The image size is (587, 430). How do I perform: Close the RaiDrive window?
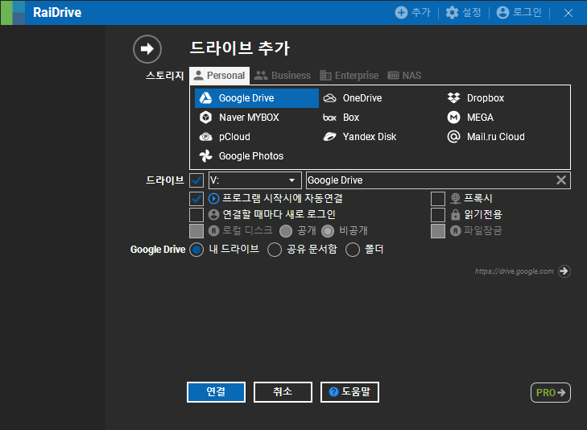coord(568,13)
